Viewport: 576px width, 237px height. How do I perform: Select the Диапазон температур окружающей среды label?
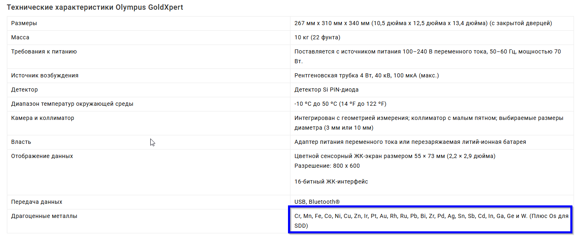point(72,104)
